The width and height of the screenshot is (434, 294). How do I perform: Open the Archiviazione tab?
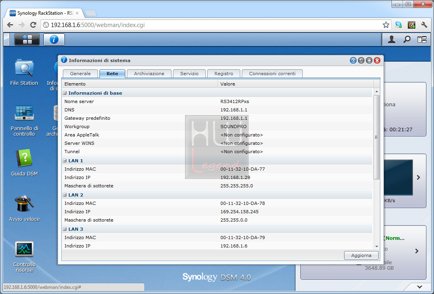pos(149,74)
